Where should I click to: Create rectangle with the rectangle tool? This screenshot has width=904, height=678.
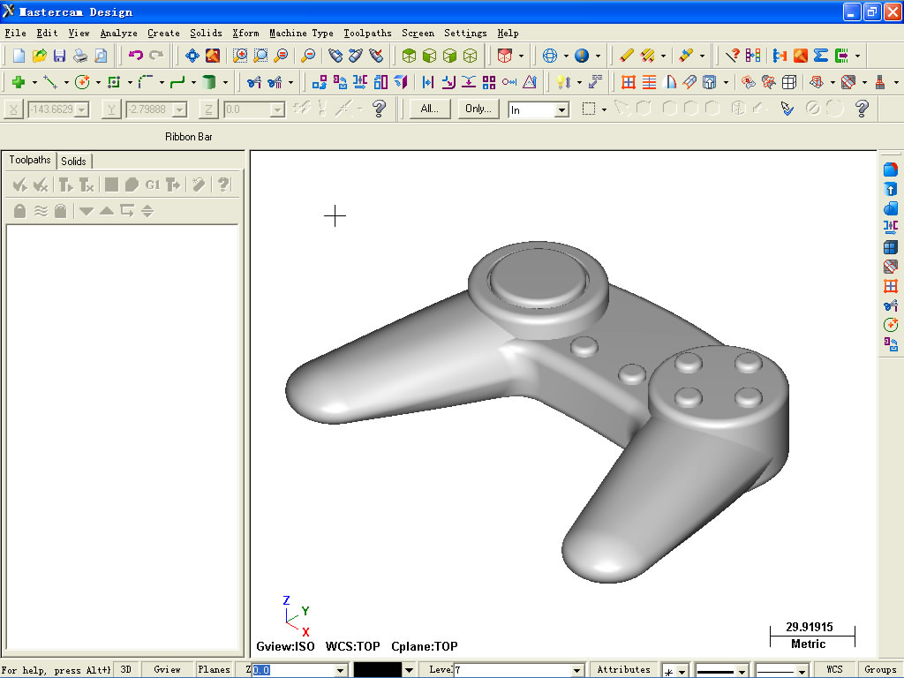(x=114, y=82)
